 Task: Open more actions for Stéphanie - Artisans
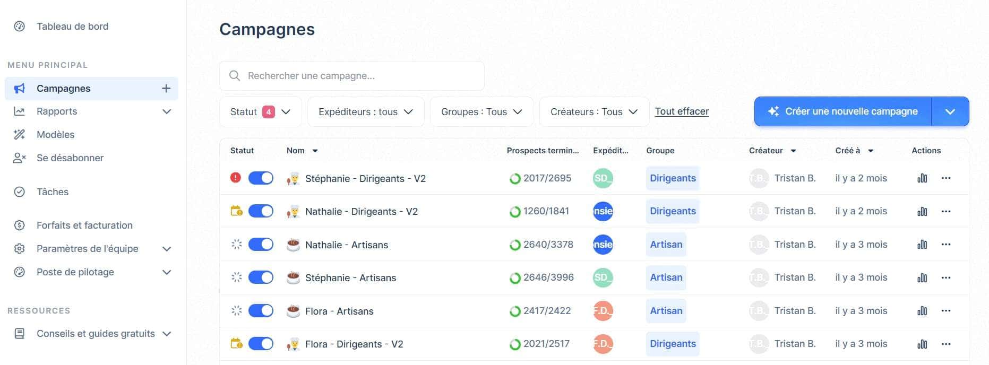(946, 277)
